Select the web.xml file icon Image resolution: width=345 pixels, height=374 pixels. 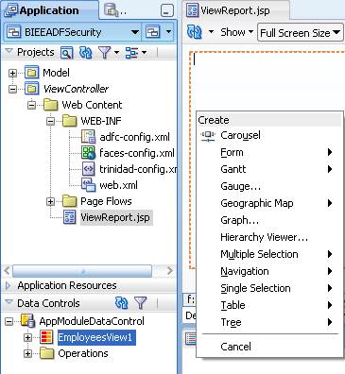[x=89, y=185]
